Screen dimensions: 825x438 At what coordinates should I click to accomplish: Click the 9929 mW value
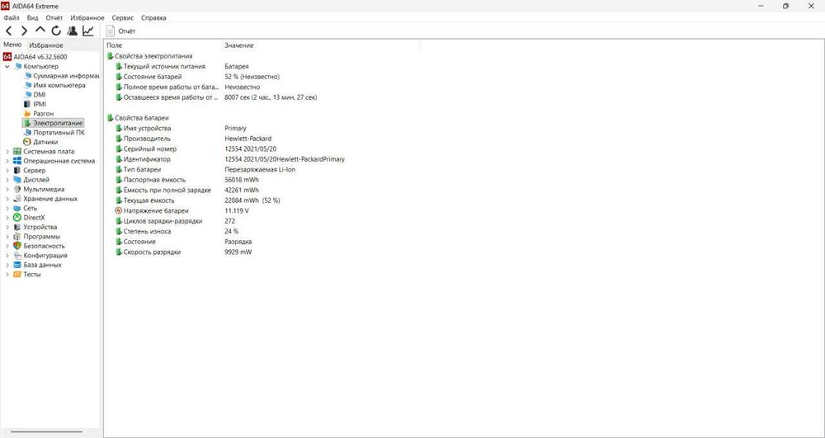click(x=238, y=252)
